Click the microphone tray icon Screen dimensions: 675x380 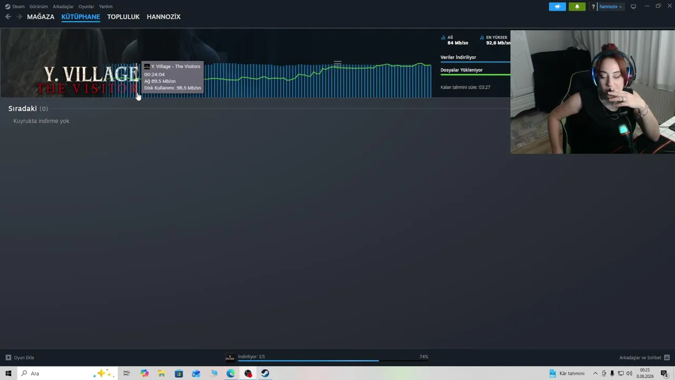click(612, 374)
